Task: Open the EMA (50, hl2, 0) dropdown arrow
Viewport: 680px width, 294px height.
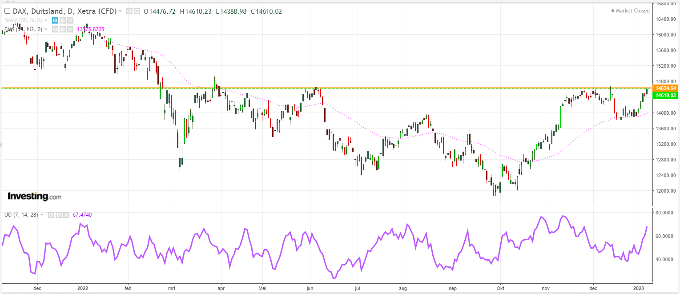Action: (46, 29)
